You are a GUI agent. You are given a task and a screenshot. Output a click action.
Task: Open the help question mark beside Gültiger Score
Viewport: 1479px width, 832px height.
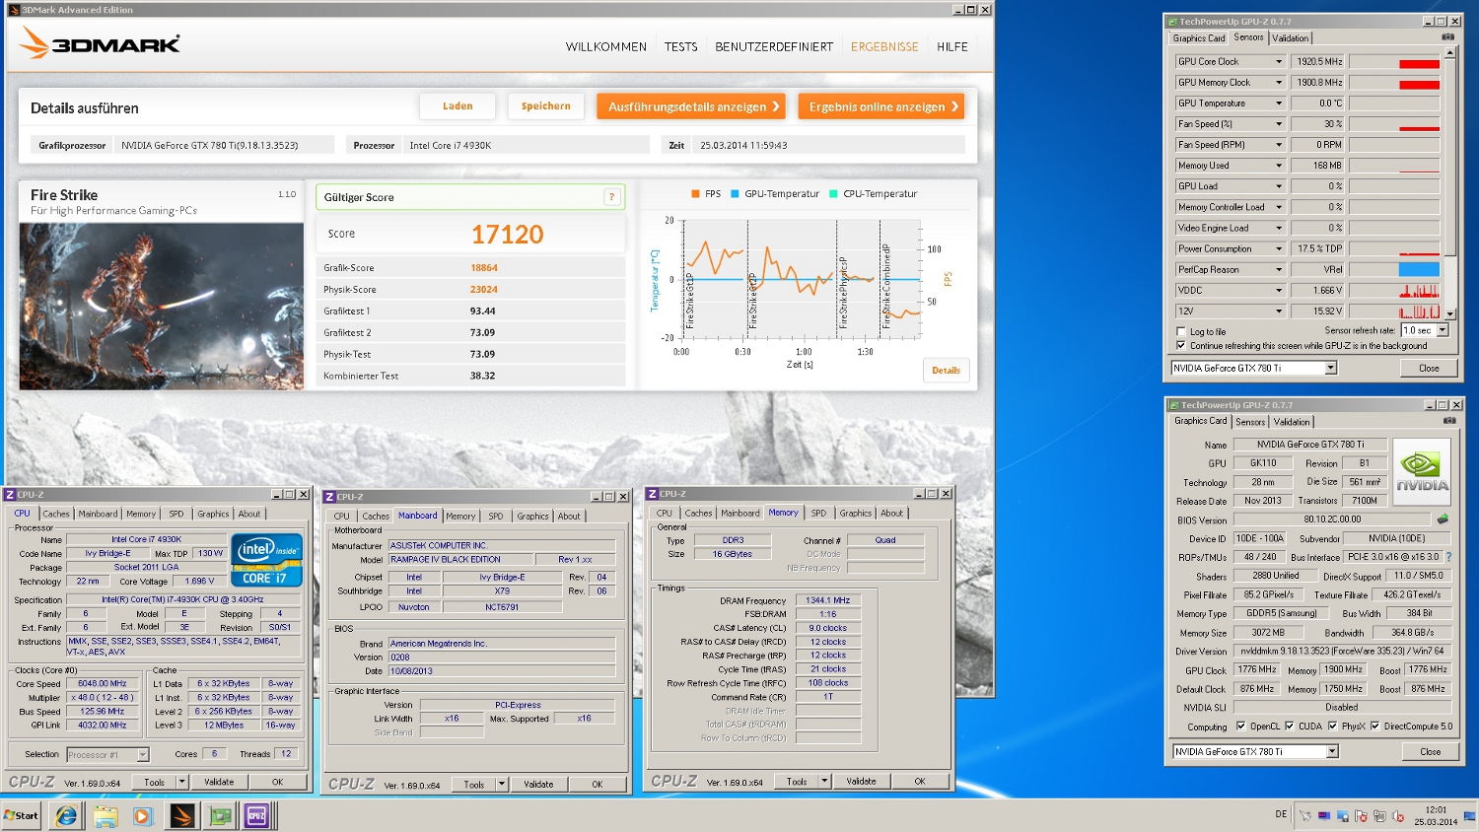612,197
